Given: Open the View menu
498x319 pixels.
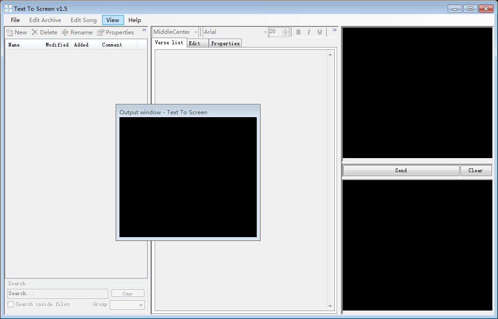Looking at the screenshot, I should click(x=113, y=20).
